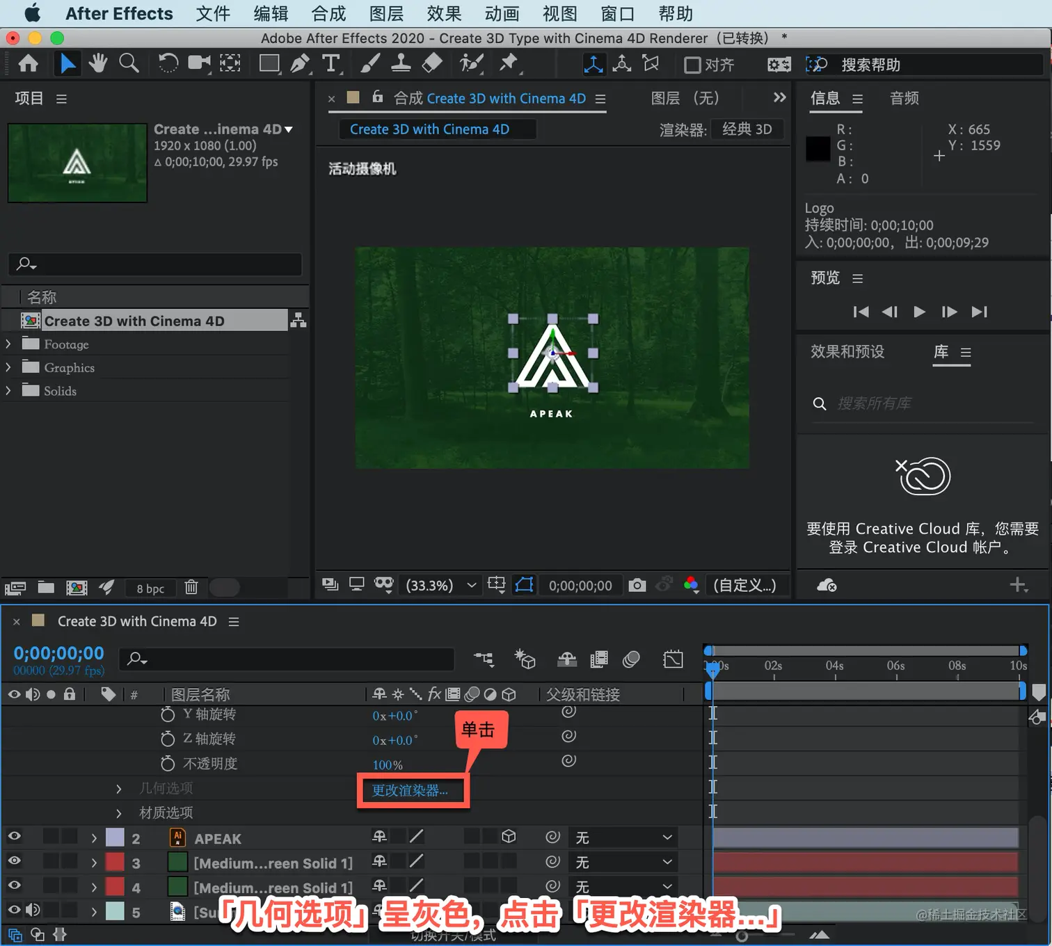Expand the Graphics folder
The image size is (1052, 946).
pos(8,367)
